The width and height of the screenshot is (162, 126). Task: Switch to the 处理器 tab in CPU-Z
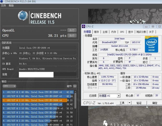click(87, 32)
